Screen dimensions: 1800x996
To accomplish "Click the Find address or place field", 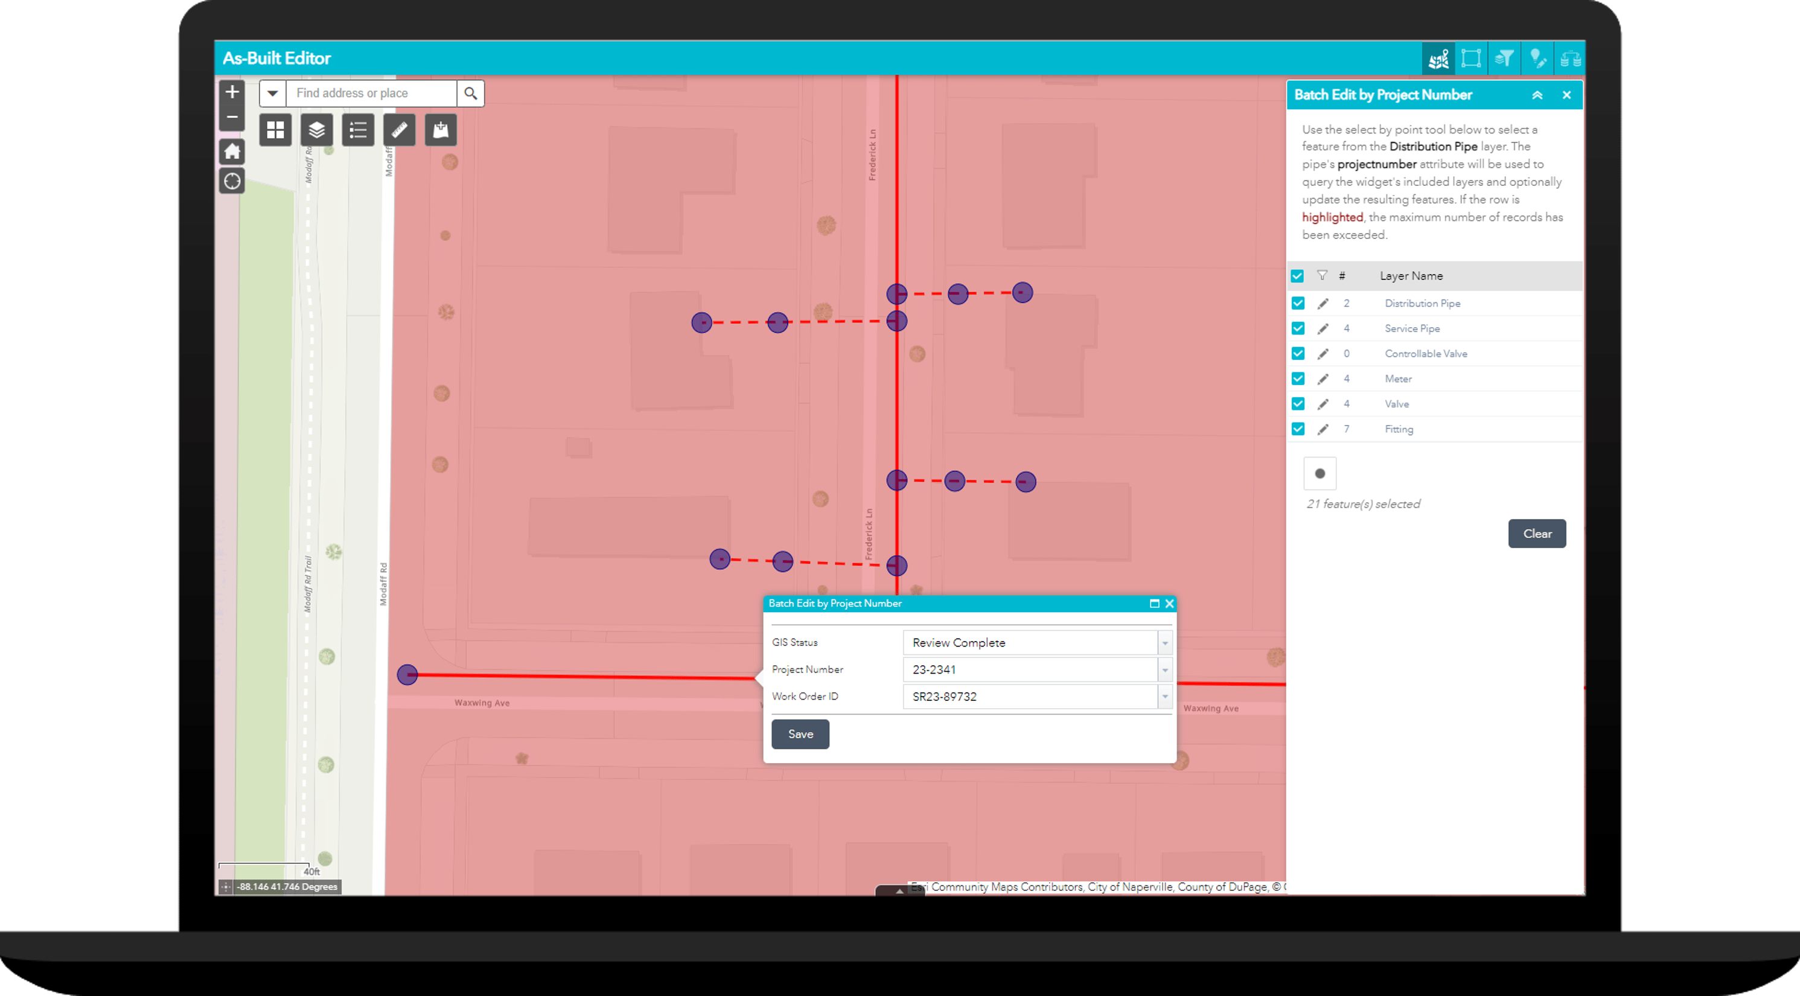I will [x=371, y=93].
